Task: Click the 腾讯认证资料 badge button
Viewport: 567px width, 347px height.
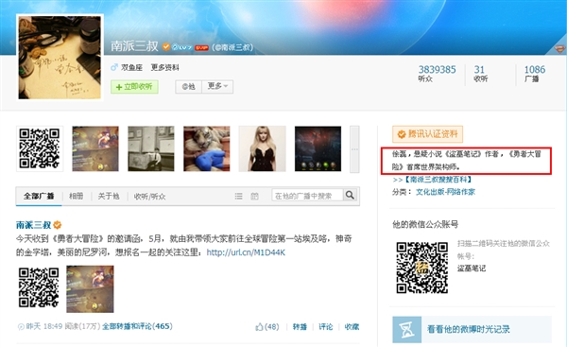Action: click(427, 134)
